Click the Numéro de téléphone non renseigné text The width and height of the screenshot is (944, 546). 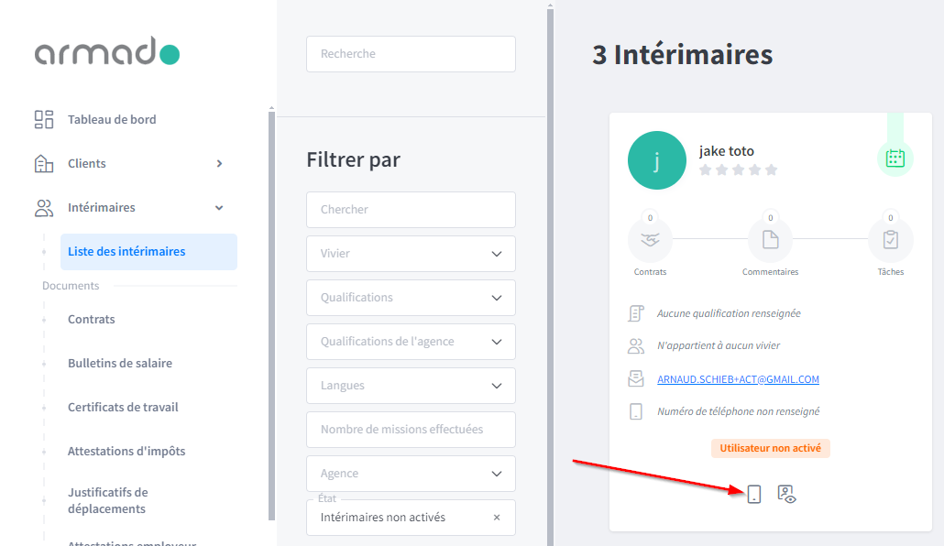(738, 411)
